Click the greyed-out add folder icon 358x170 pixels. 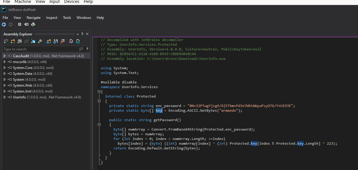coord(26,41)
